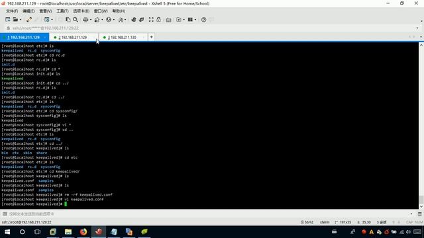Viewport: 424px width, 238px height.
Task: Expand the Font dropdown arrow
Action: click(x=125, y=20)
